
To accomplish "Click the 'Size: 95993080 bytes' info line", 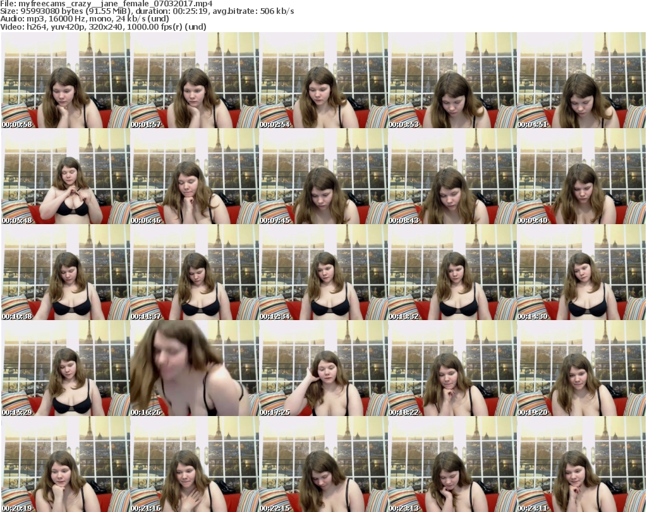I will (147, 11).
